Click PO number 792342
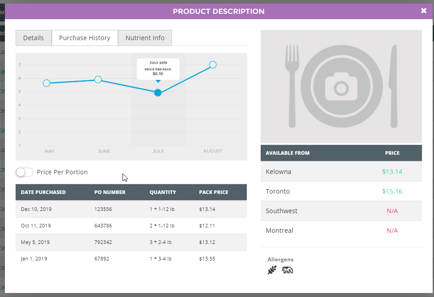This screenshot has width=434, height=297. pyautogui.click(x=103, y=242)
